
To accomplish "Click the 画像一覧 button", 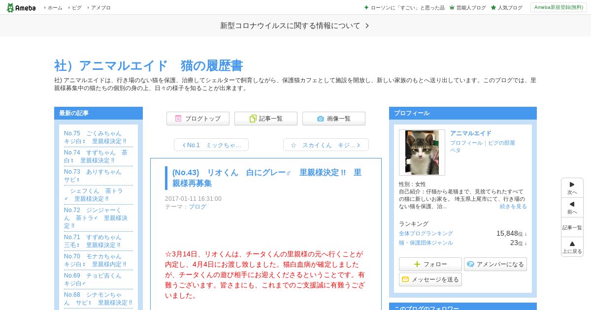I will point(334,119).
